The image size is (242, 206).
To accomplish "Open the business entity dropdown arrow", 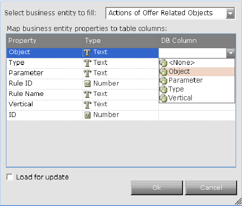I will pyautogui.click(x=230, y=13).
